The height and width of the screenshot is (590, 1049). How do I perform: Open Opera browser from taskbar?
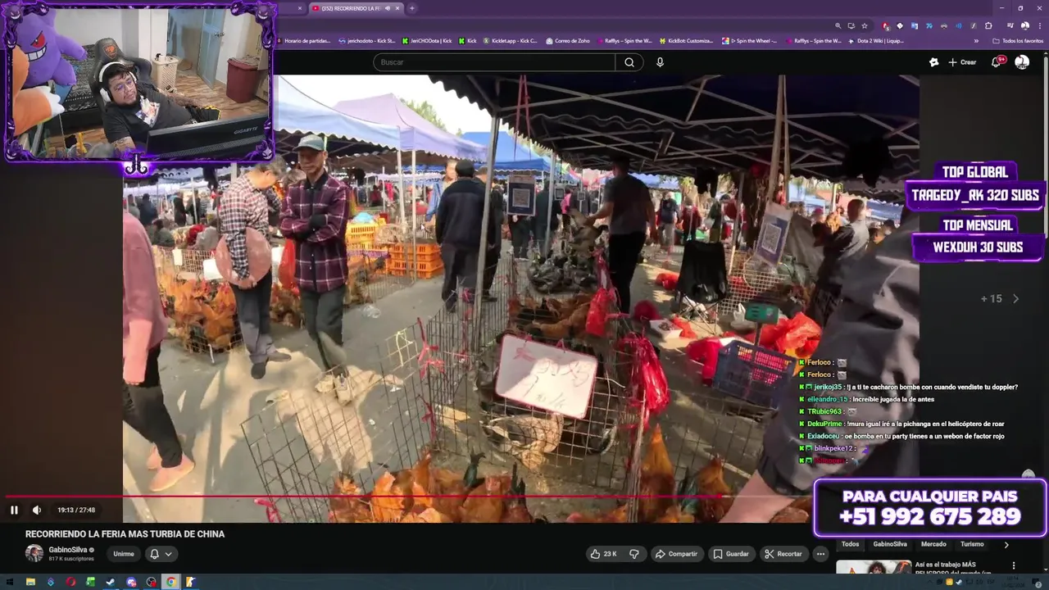tap(70, 582)
